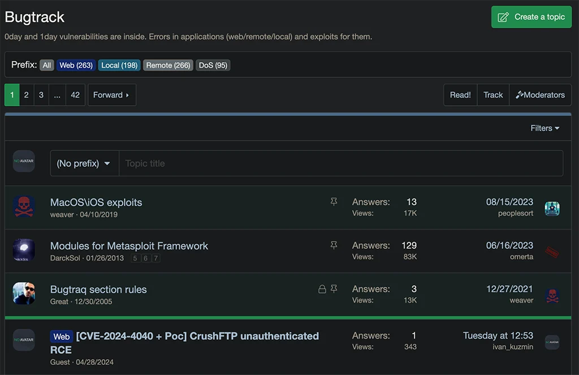Open Great's avatar on Bugtraq rules topic
Viewport: 579px width, 375px height.
click(24, 294)
